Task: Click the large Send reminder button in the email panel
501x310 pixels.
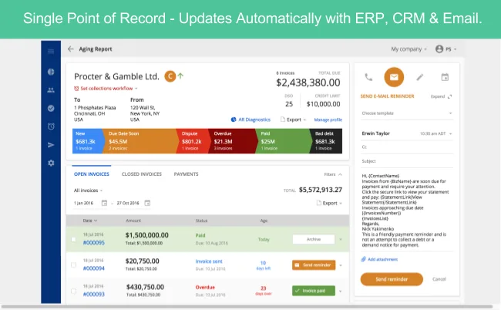Action: tap(392, 279)
